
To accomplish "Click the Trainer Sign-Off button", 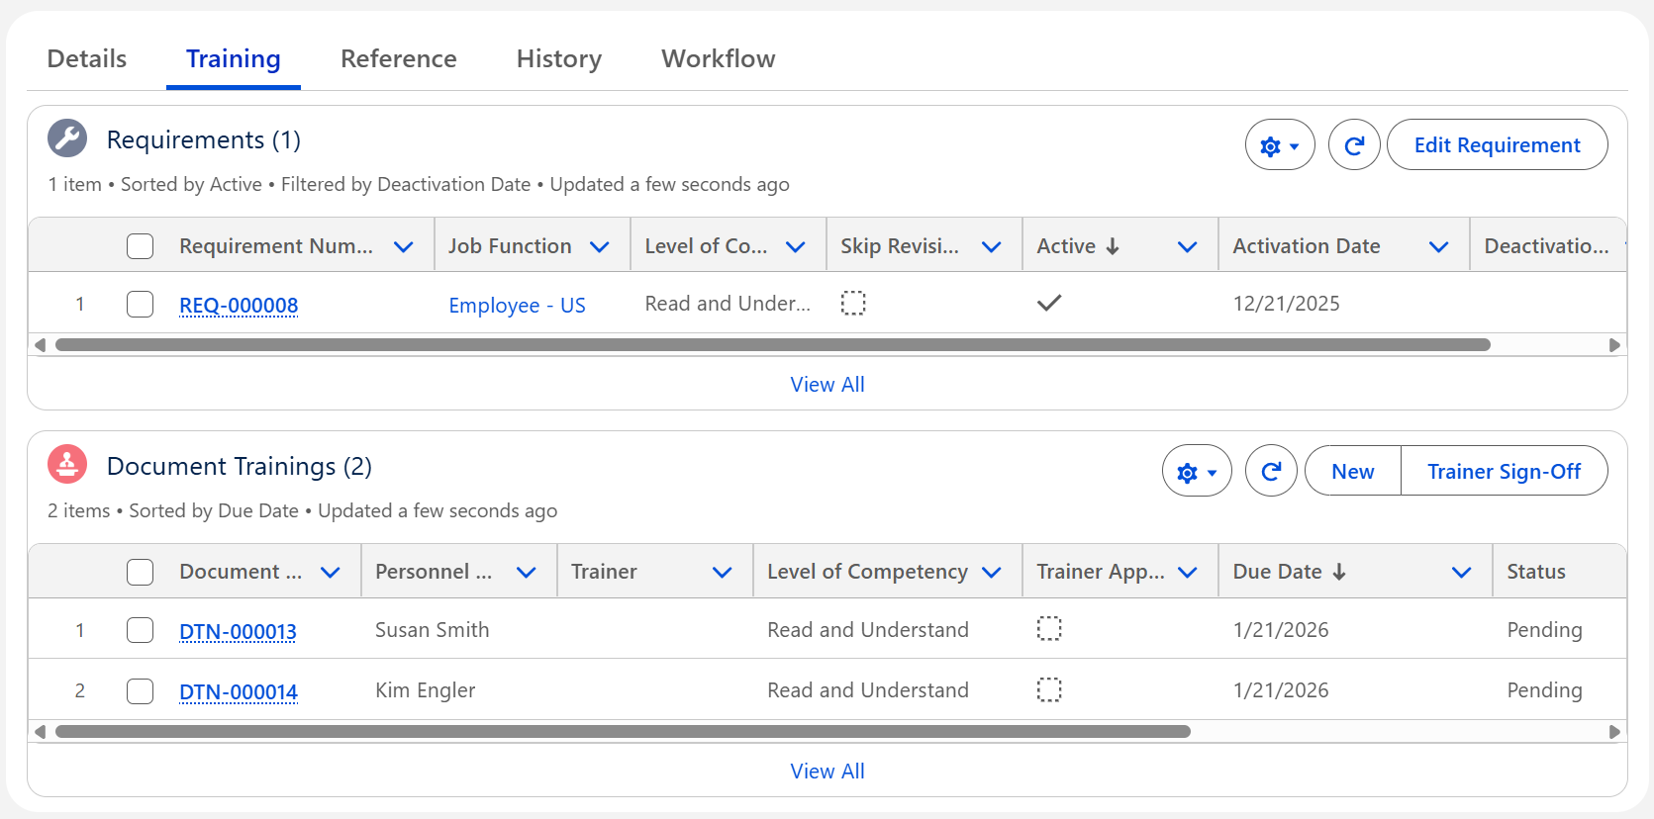I will click(1504, 472).
